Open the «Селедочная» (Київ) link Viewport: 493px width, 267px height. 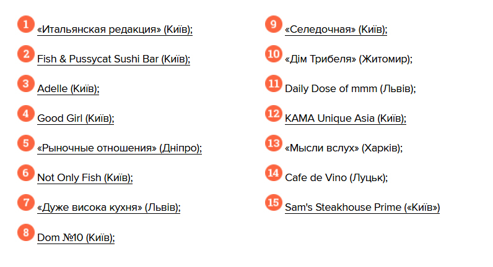point(336,30)
